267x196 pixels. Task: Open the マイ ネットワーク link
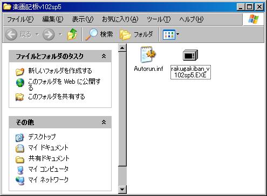pos(49,180)
